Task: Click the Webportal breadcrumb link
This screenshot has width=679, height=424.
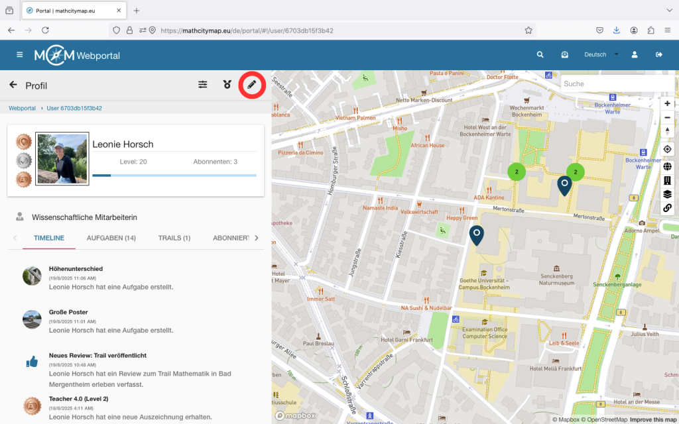Action: pos(22,108)
